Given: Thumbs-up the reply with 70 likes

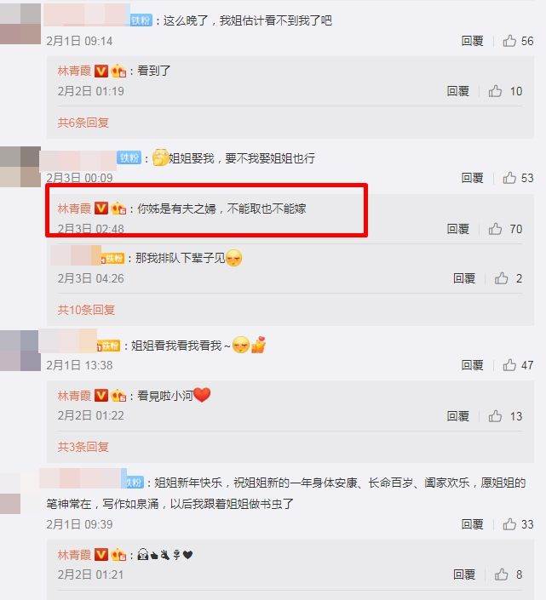Looking at the screenshot, I should [x=495, y=229].
